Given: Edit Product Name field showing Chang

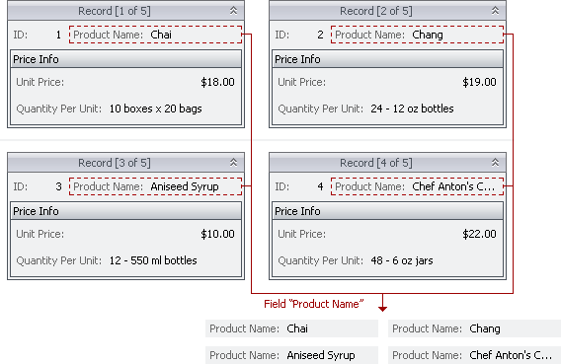Looking at the screenshot, I should (x=417, y=35).
